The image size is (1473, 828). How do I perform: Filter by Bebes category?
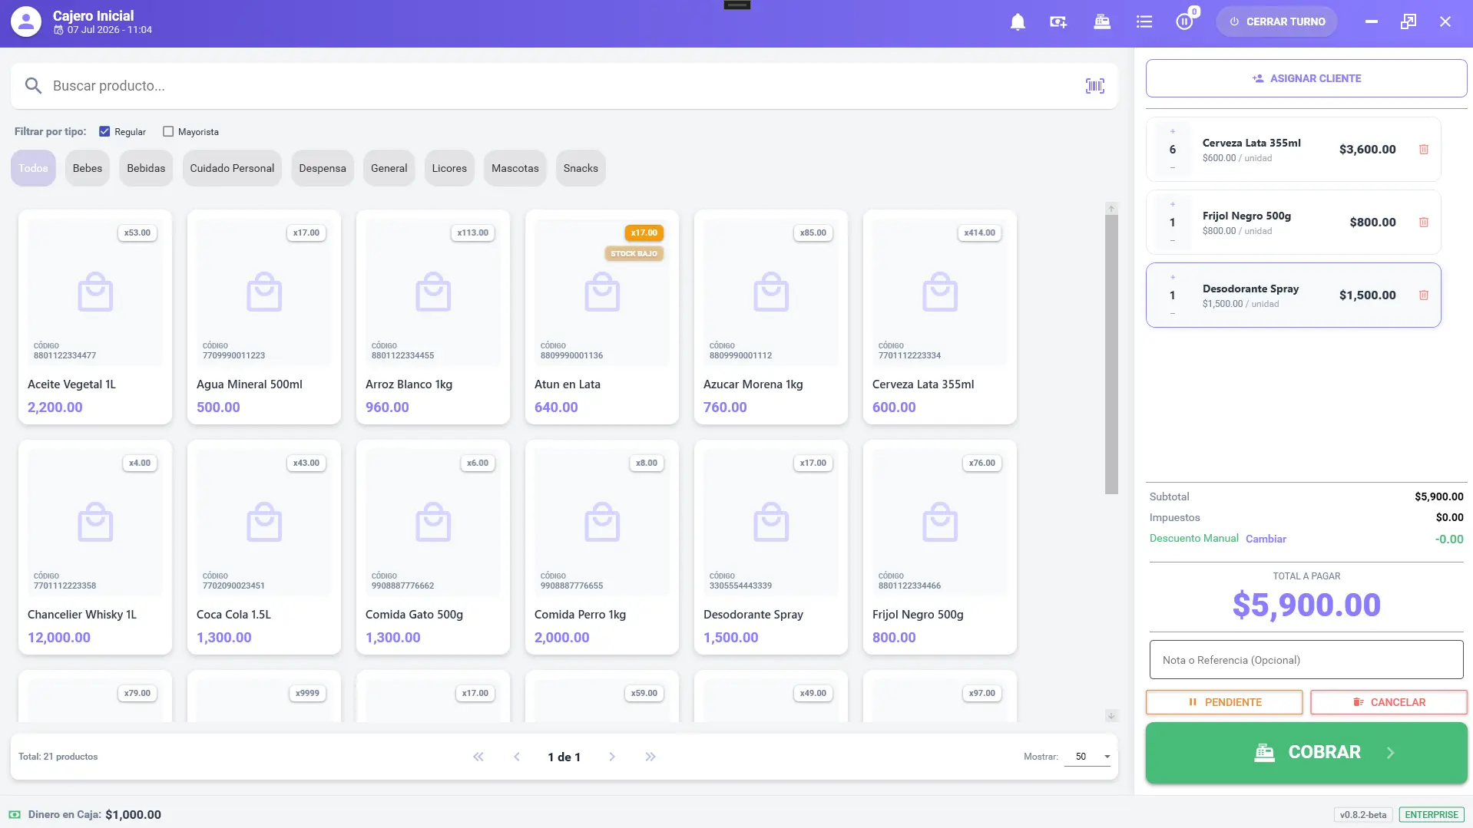(88, 168)
